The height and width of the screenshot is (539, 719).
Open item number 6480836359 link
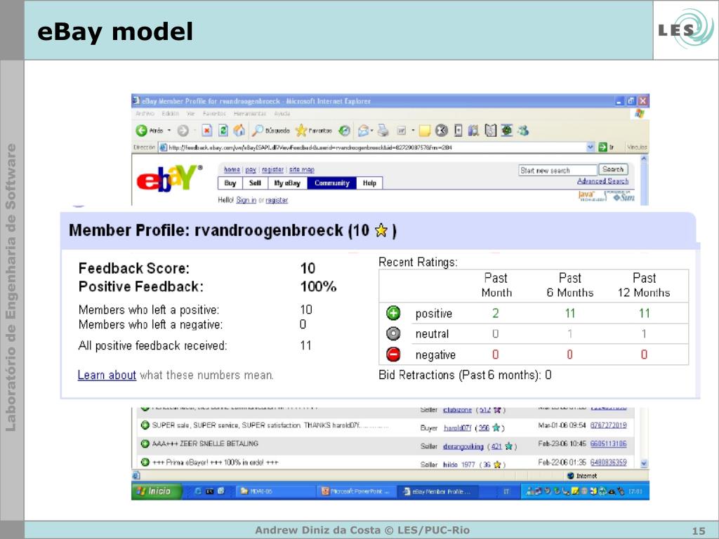pos(609,462)
